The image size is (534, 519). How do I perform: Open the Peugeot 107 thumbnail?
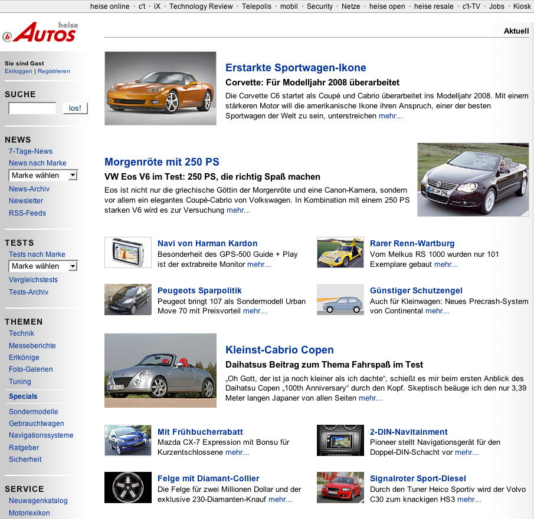128,300
